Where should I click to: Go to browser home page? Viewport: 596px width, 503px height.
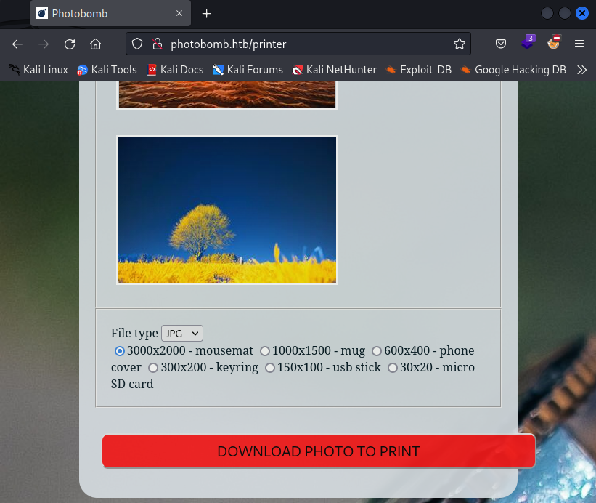pyautogui.click(x=95, y=44)
